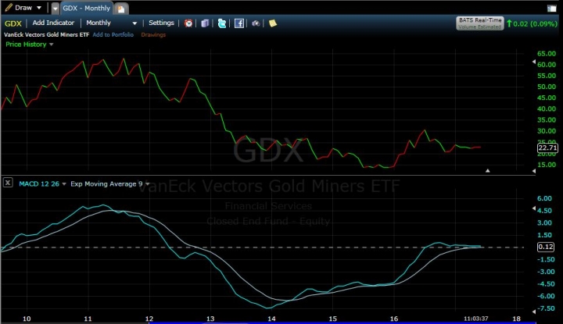Click the MACD axis arrow near 4.50
The width and height of the screenshot is (563, 324).
pos(533,208)
